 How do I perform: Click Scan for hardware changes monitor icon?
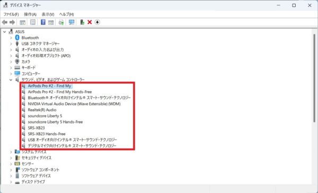tap(72, 22)
